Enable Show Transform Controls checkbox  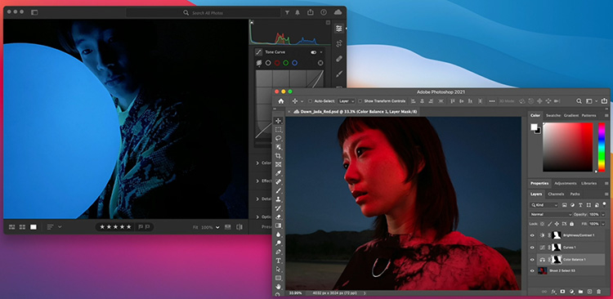[x=360, y=101]
